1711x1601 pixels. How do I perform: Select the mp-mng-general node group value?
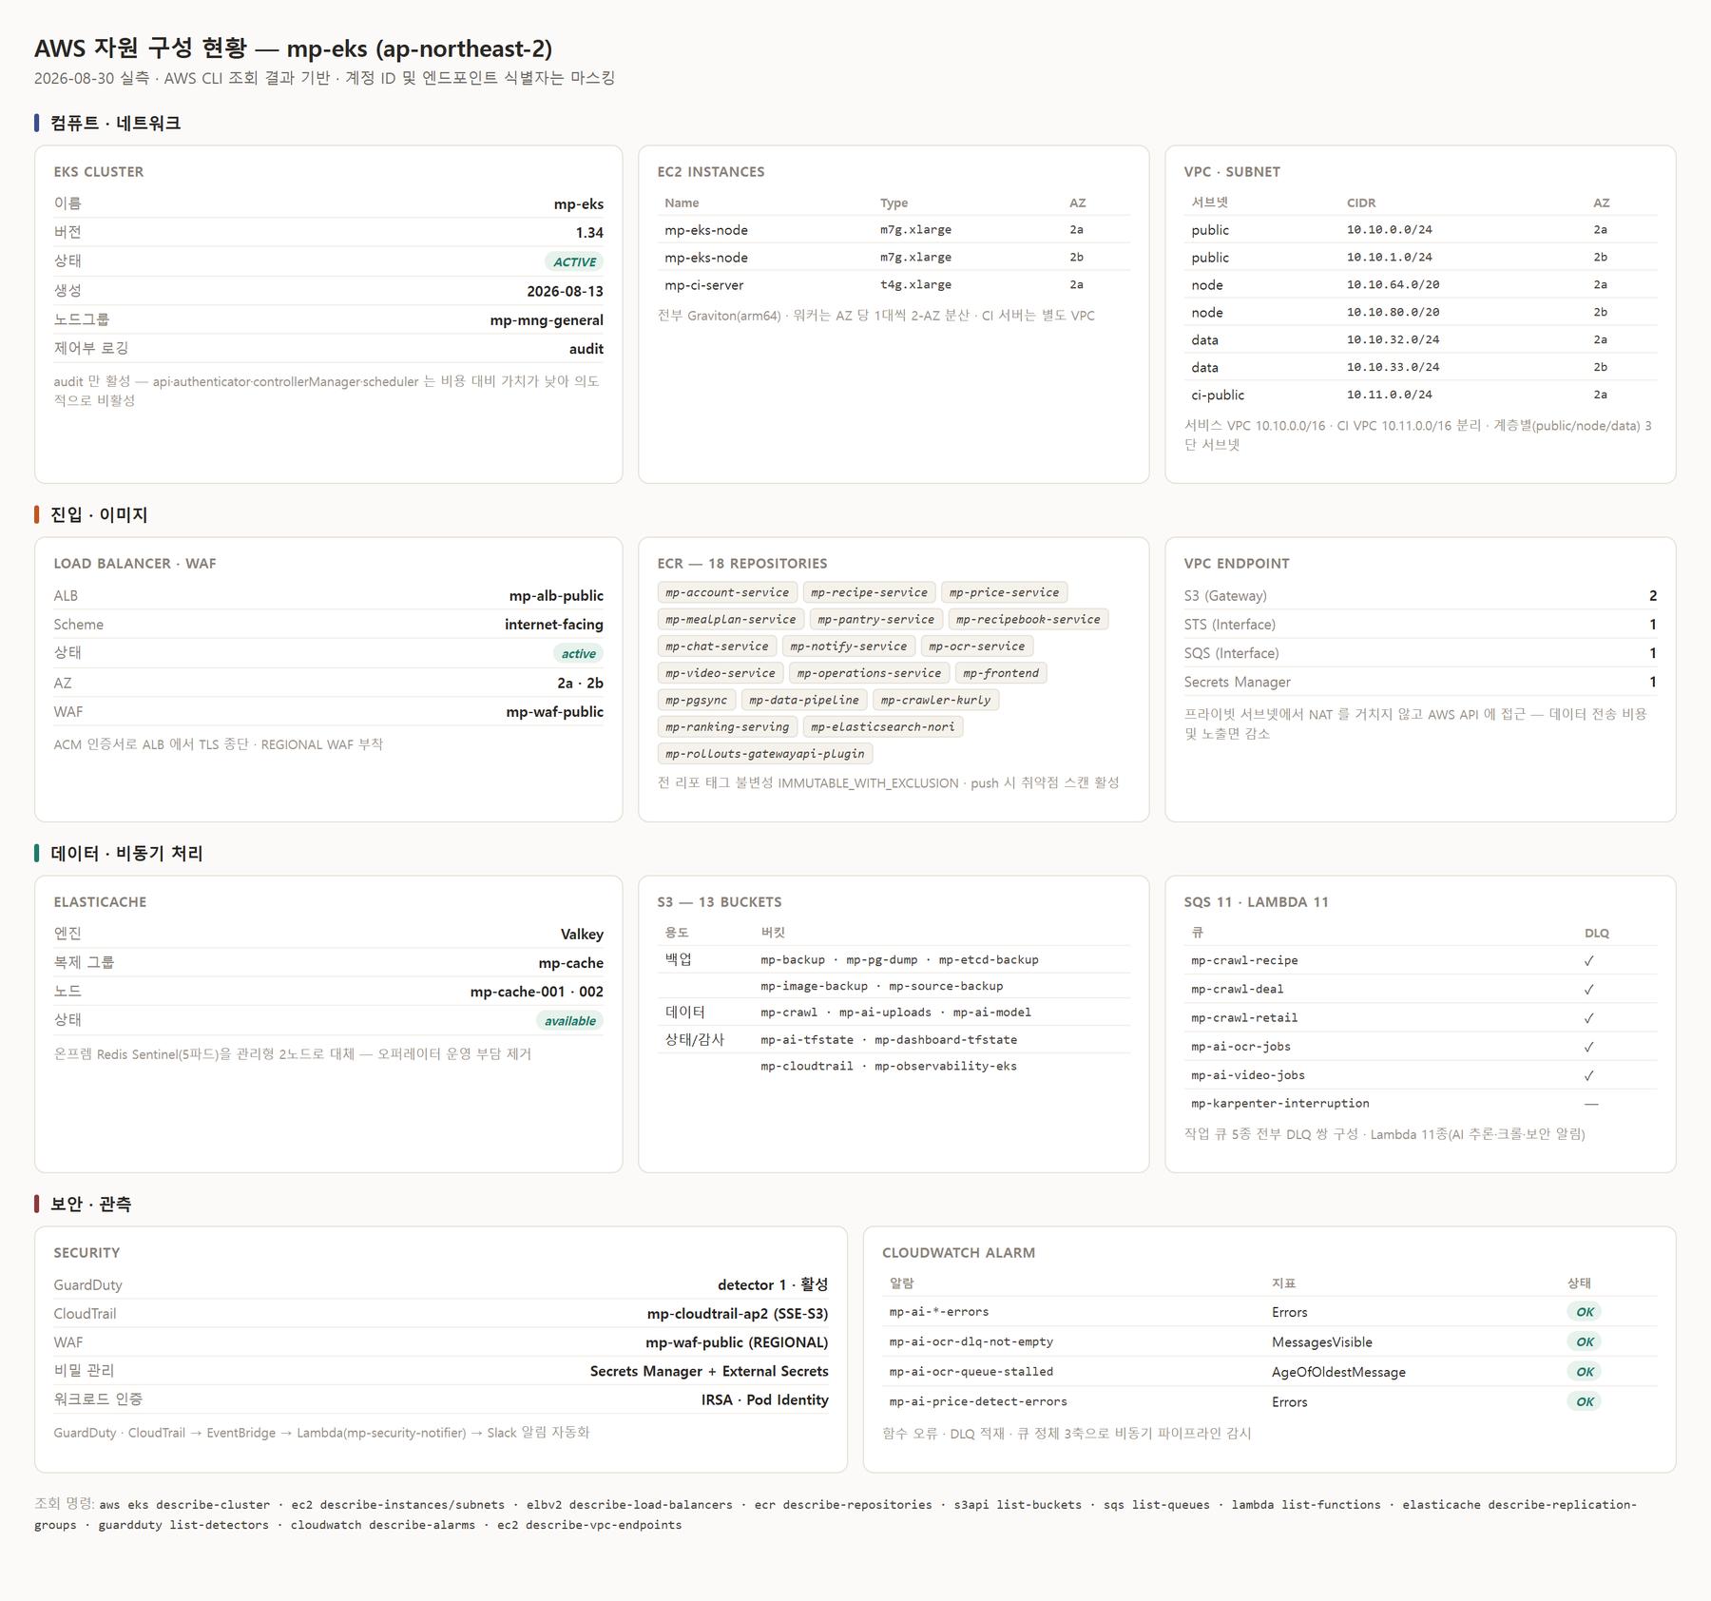(547, 319)
